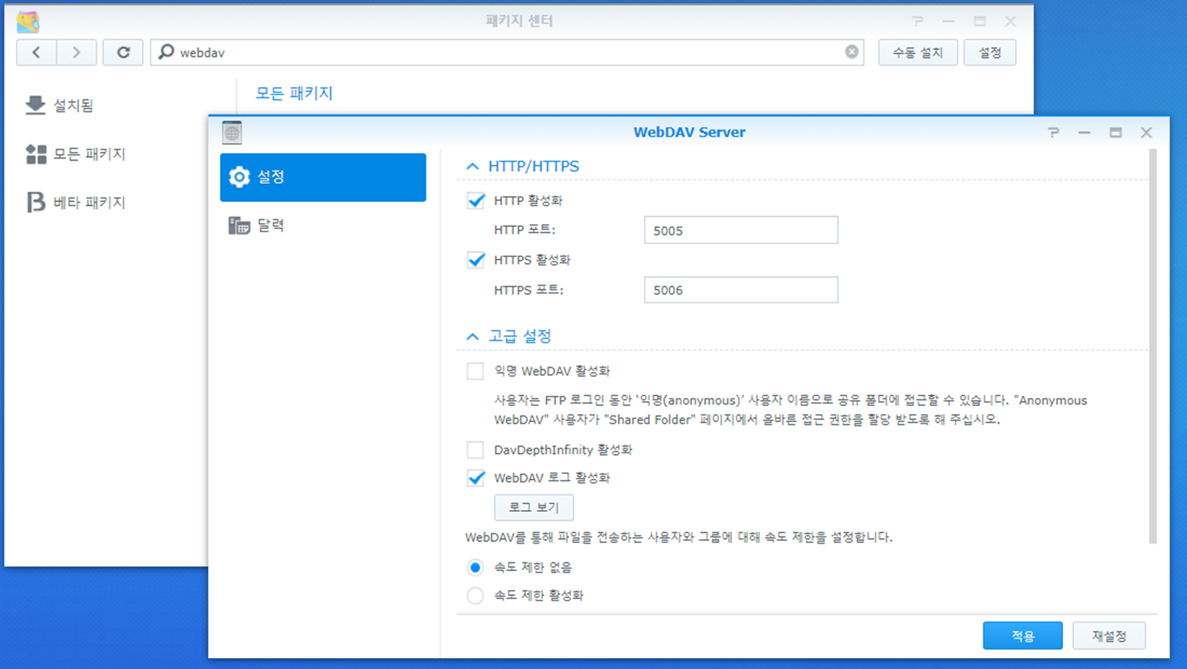1187x669 pixels.
Task: Enable DavDepthInfinity 활성화 checkbox
Action: point(476,449)
